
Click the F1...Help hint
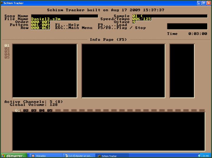[67, 25]
